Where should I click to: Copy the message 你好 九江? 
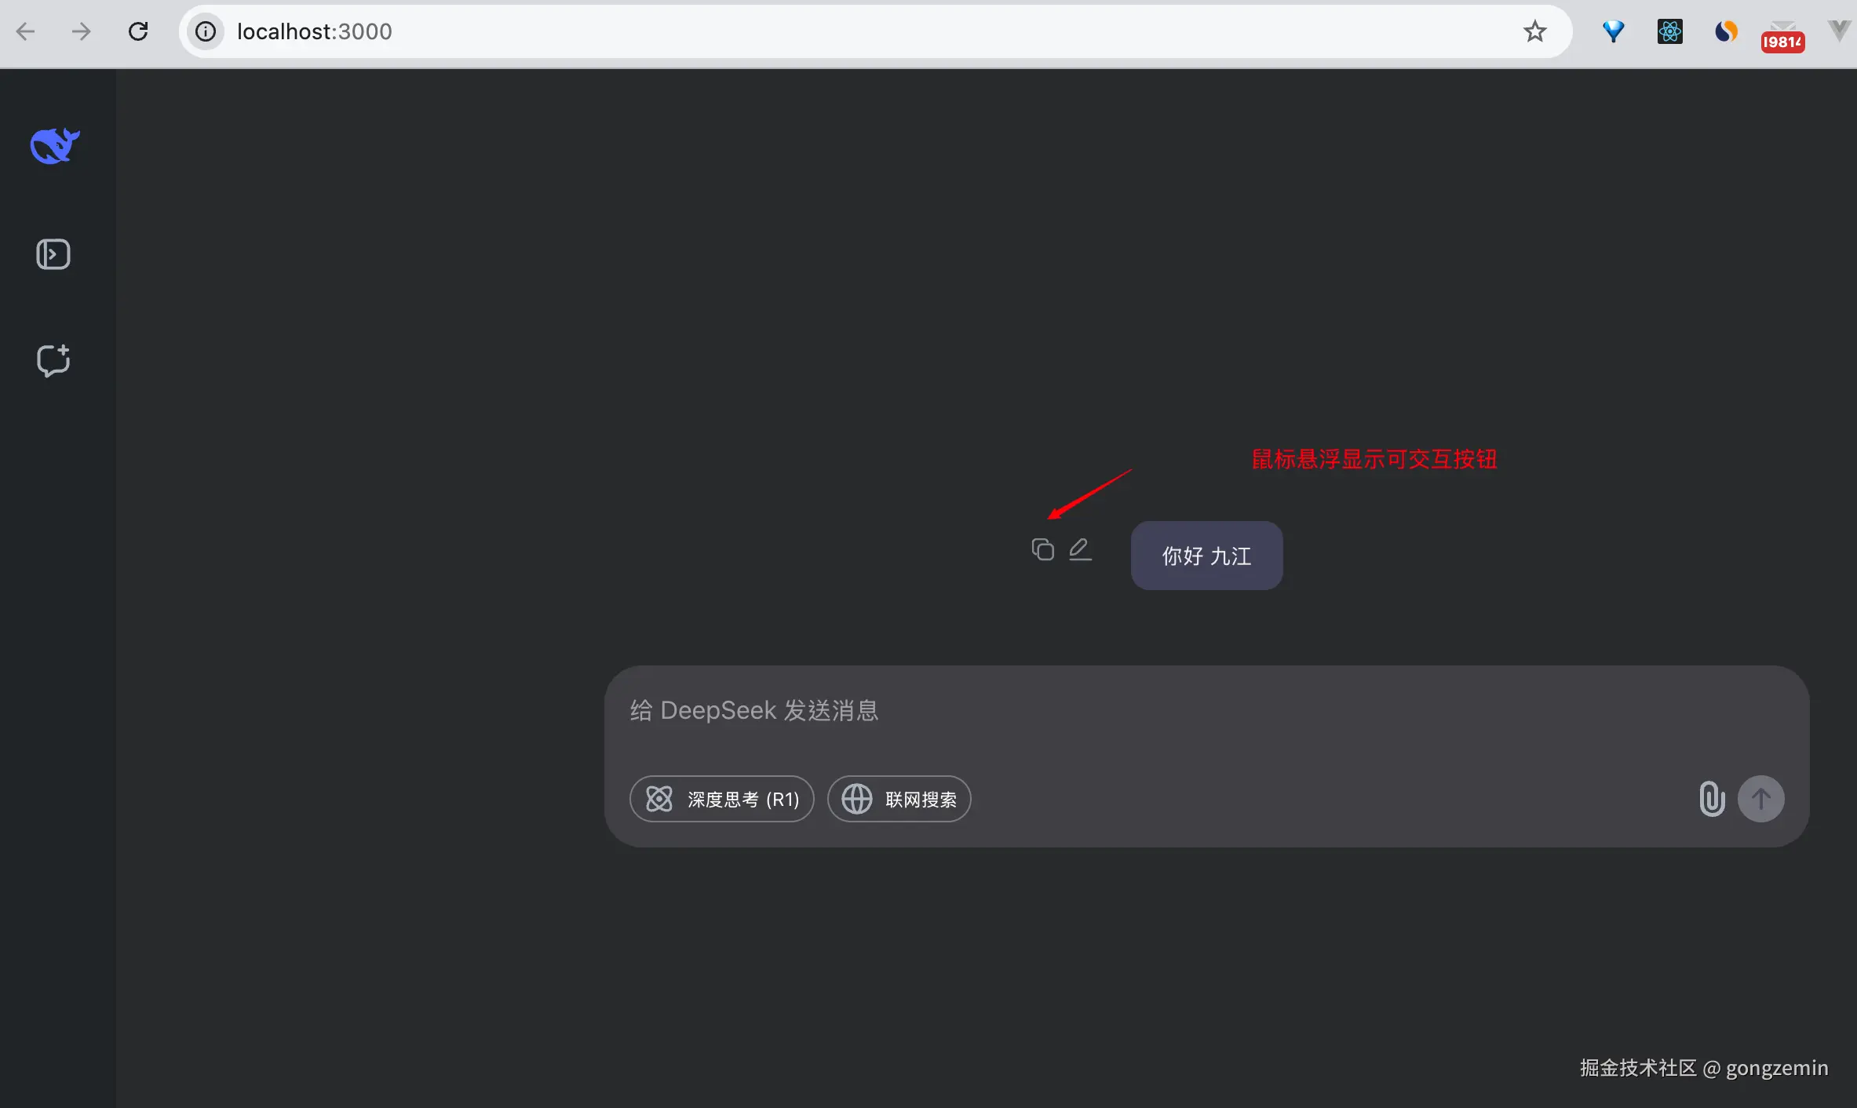1042,549
